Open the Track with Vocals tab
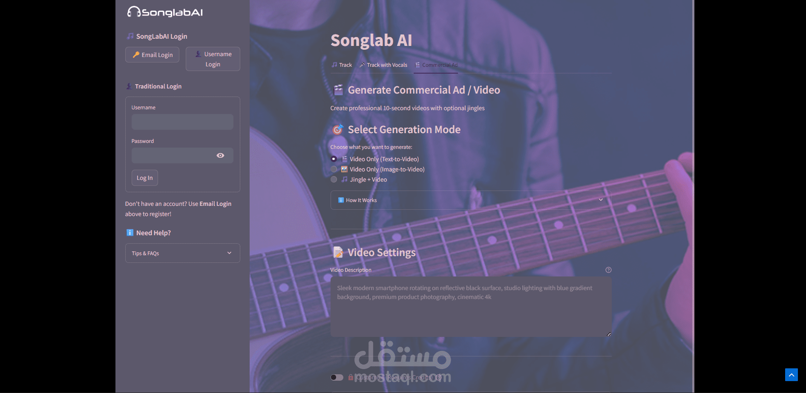806x393 pixels. click(x=383, y=65)
